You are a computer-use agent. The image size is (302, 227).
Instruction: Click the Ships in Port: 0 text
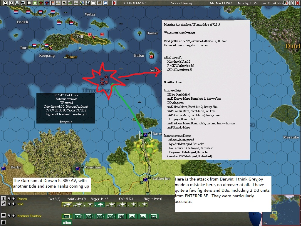[153, 199]
